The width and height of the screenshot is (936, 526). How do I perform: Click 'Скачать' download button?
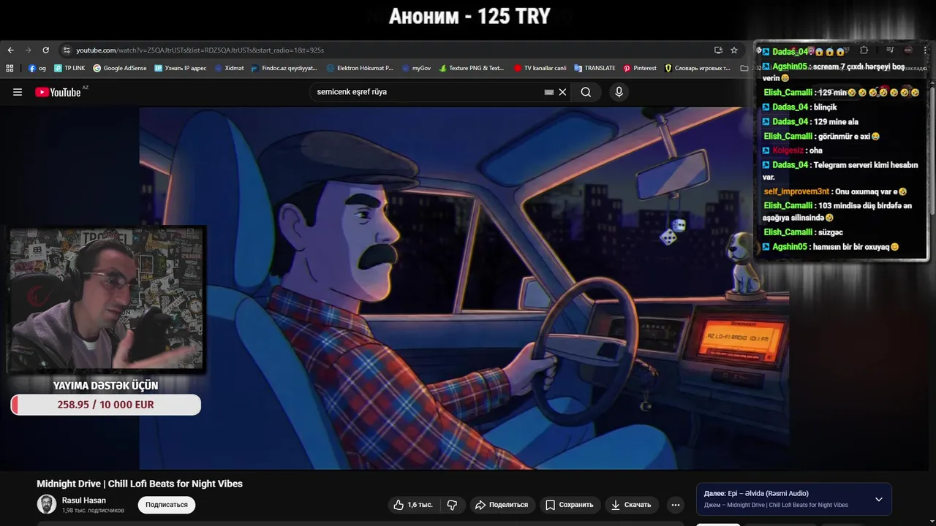pos(632,505)
